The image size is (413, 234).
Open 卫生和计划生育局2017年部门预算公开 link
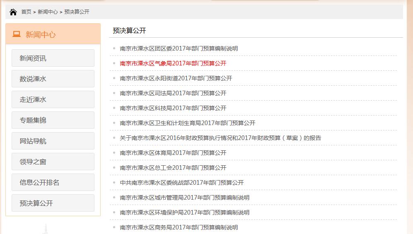[187, 123]
